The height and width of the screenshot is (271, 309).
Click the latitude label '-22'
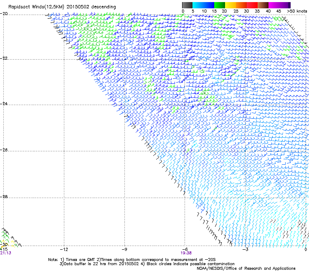point(4,58)
